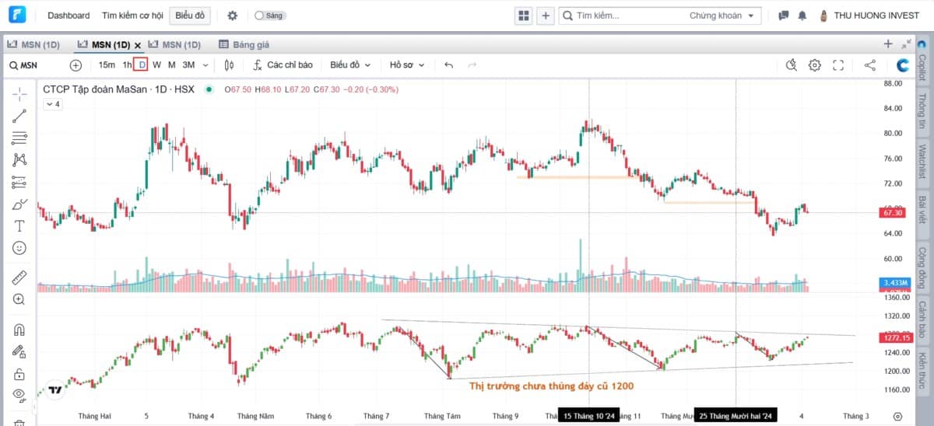Open the Hồ sơ dropdown
The width and height of the screenshot is (934, 426).
(x=407, y=65)
